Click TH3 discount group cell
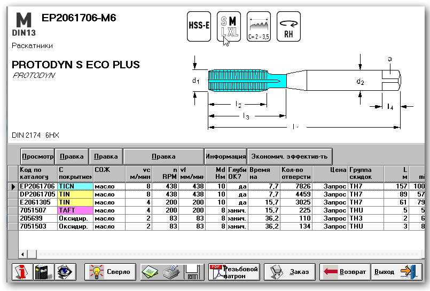Image resolution: width=430 pixels, height=291 pixels. pyautogui.click(x=366, y=218)
